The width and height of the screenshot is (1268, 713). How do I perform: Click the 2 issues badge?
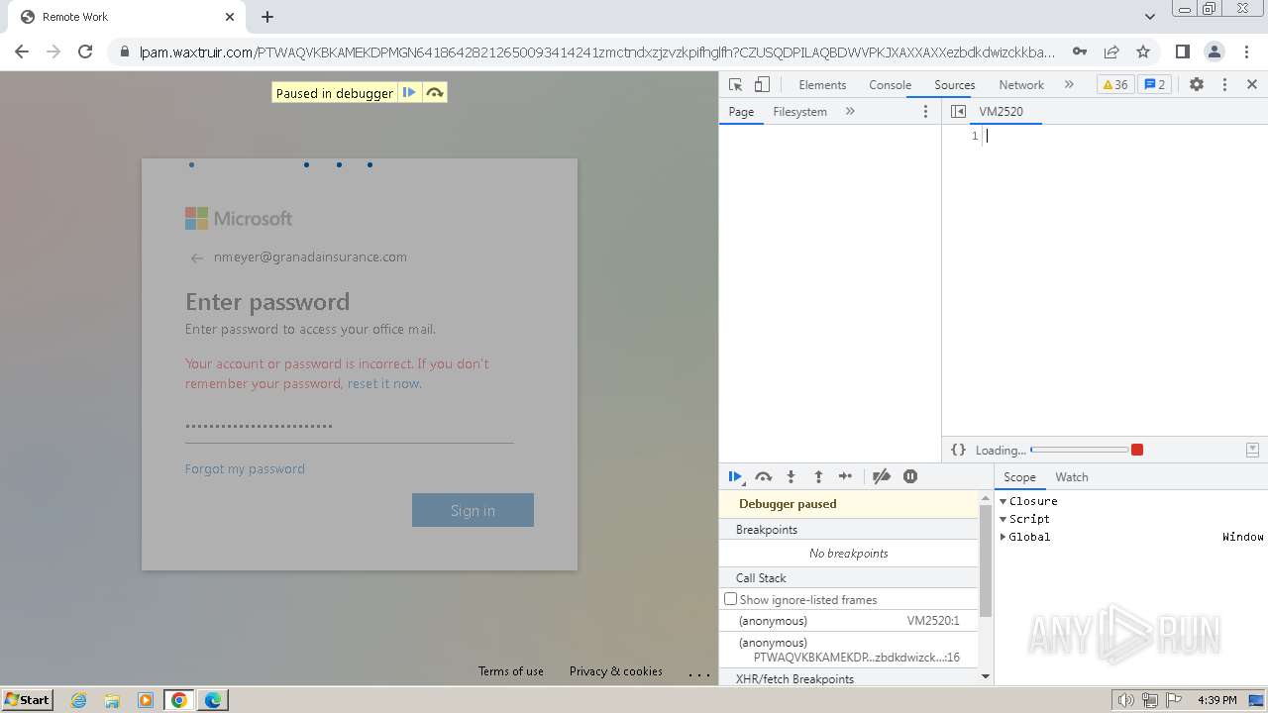(x=1155, y=85)
